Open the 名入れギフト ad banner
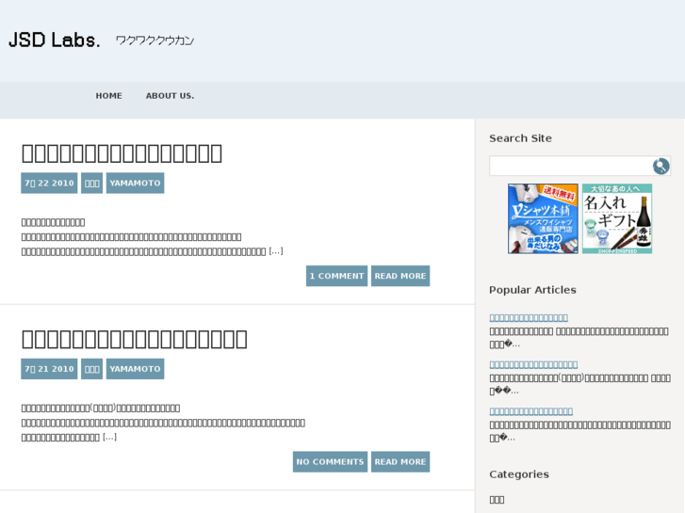The width and height of the screenshot is (685, 513). [x=617, y=218]
